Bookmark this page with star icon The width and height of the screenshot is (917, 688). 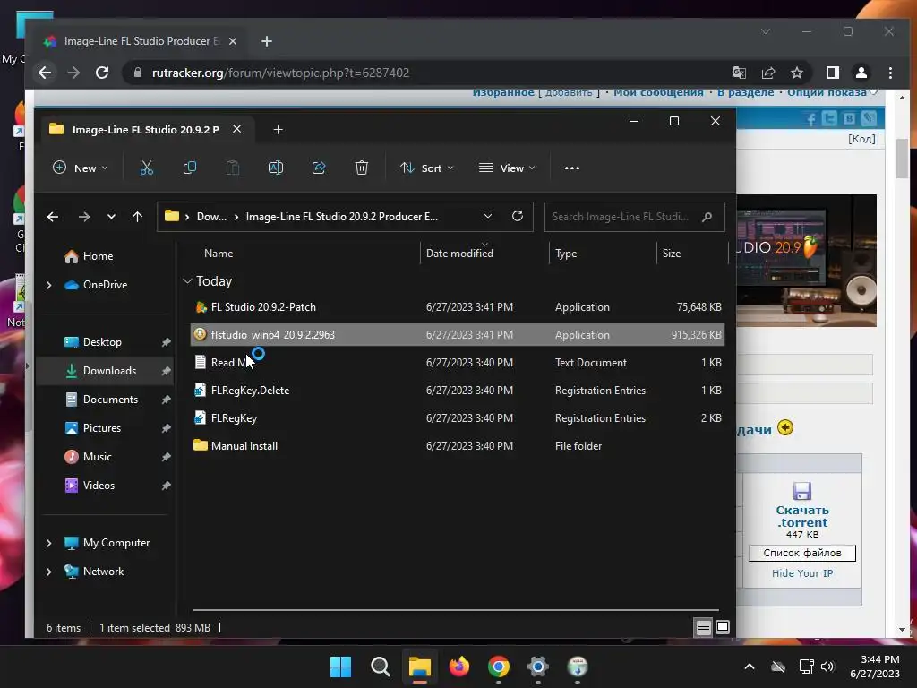coord(796,73)
